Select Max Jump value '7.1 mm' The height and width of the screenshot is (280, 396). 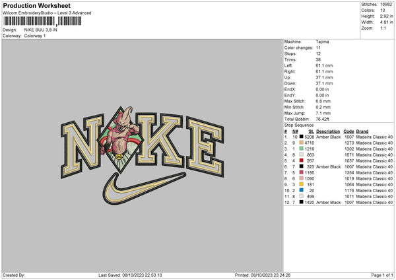pyautogui.click(x=323, y=113)
